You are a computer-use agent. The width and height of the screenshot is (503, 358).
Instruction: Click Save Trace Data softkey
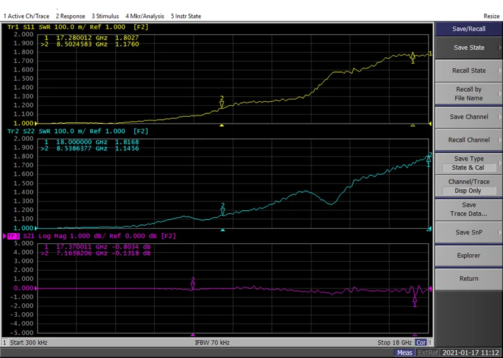469,210
